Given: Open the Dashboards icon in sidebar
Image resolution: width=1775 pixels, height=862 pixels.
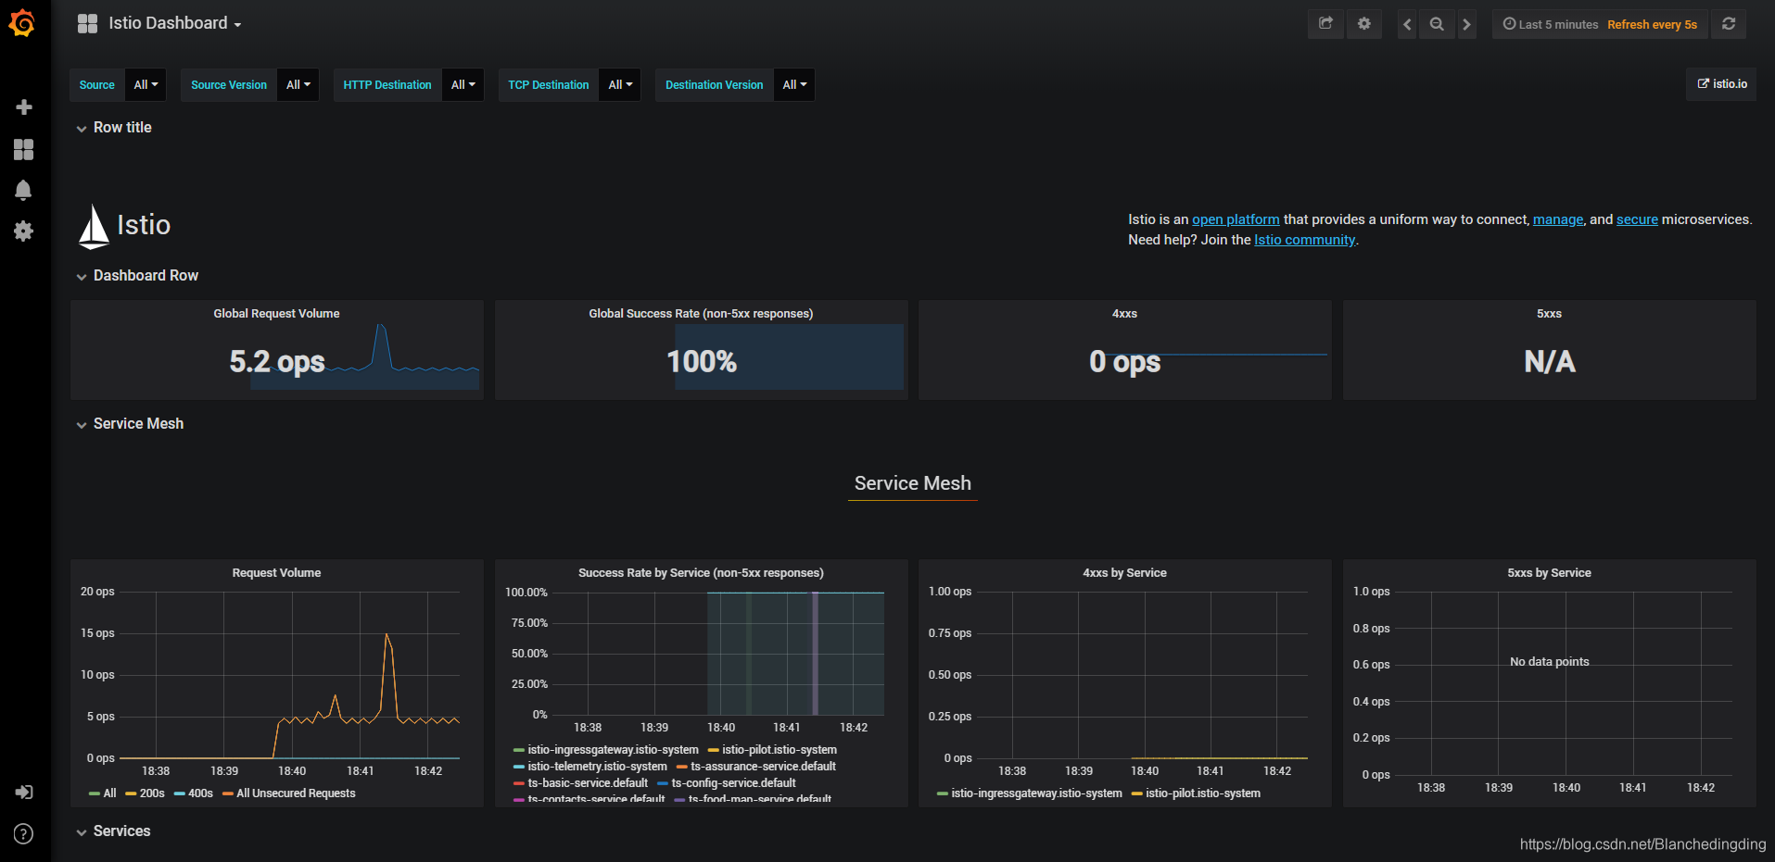Looking at the screenshot, I should pyautogui.click(x=24, y=149).
